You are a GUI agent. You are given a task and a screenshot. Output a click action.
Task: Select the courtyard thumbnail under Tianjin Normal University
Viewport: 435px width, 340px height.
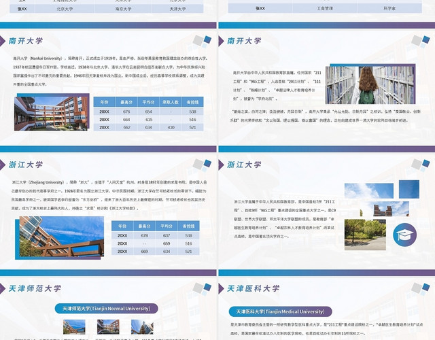pos(108,326)
